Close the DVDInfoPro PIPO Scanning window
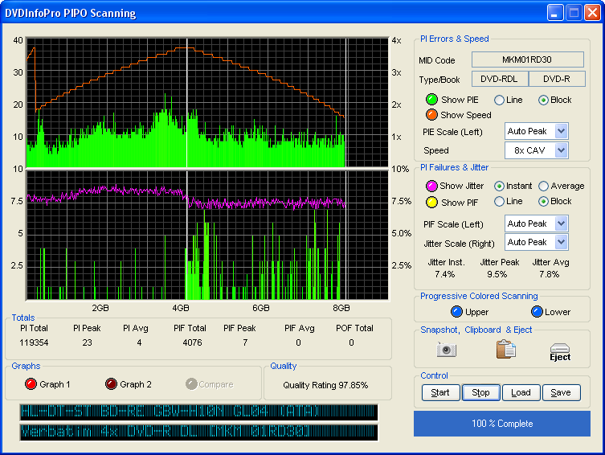This screenshot has width=605, height=455. pos(592,13)
